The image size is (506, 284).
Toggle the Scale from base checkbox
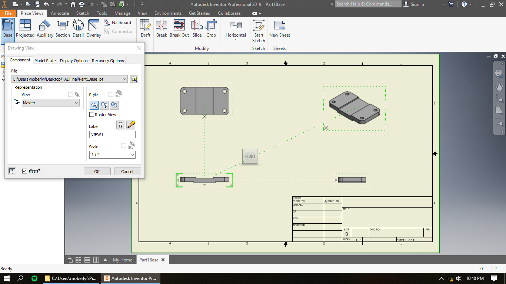click(124, 146)
